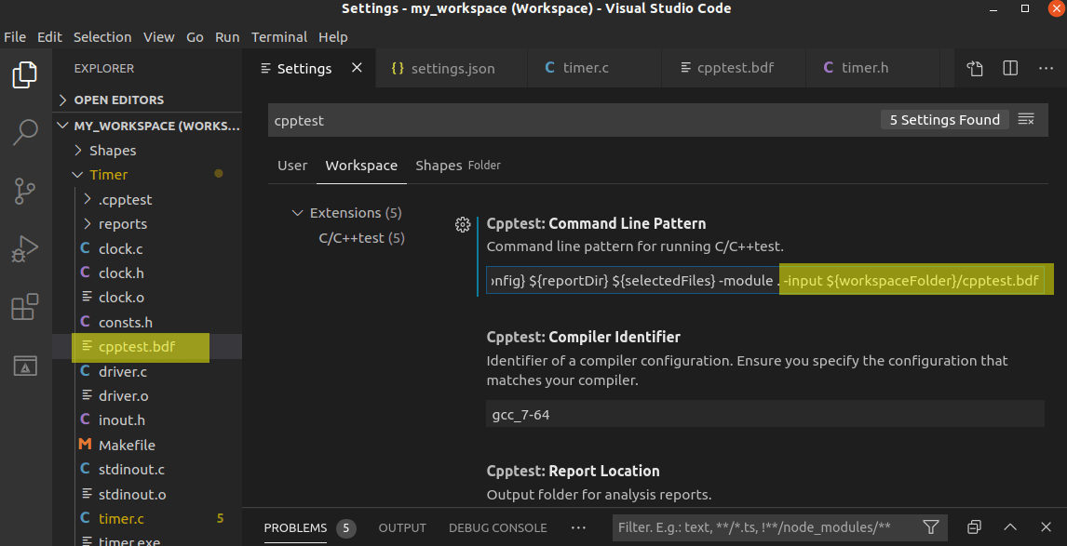The width and height of the screenshot is (1067, 546).
Task: Open the Source Control view
Action: (25, 191)
